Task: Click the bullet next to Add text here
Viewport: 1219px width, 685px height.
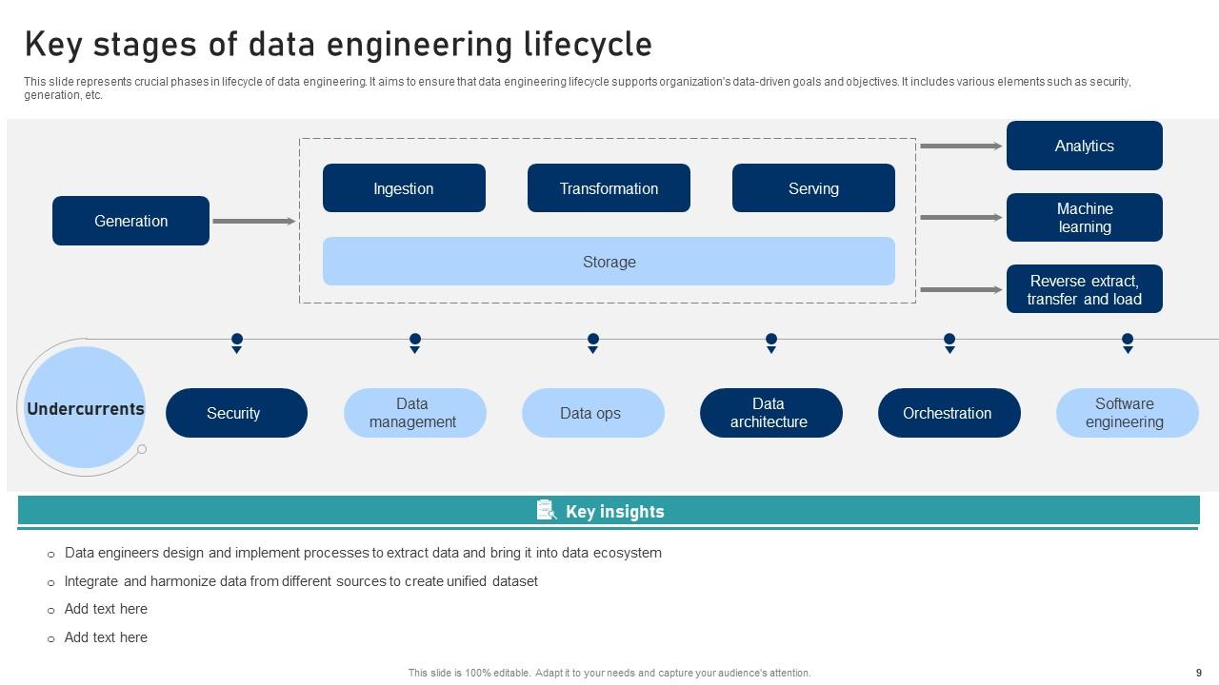Action: (50, 610)
